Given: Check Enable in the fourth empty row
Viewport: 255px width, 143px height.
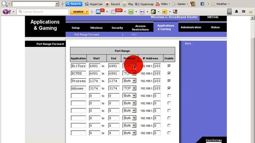Looking at the screenshot, I should pos(169,118).
